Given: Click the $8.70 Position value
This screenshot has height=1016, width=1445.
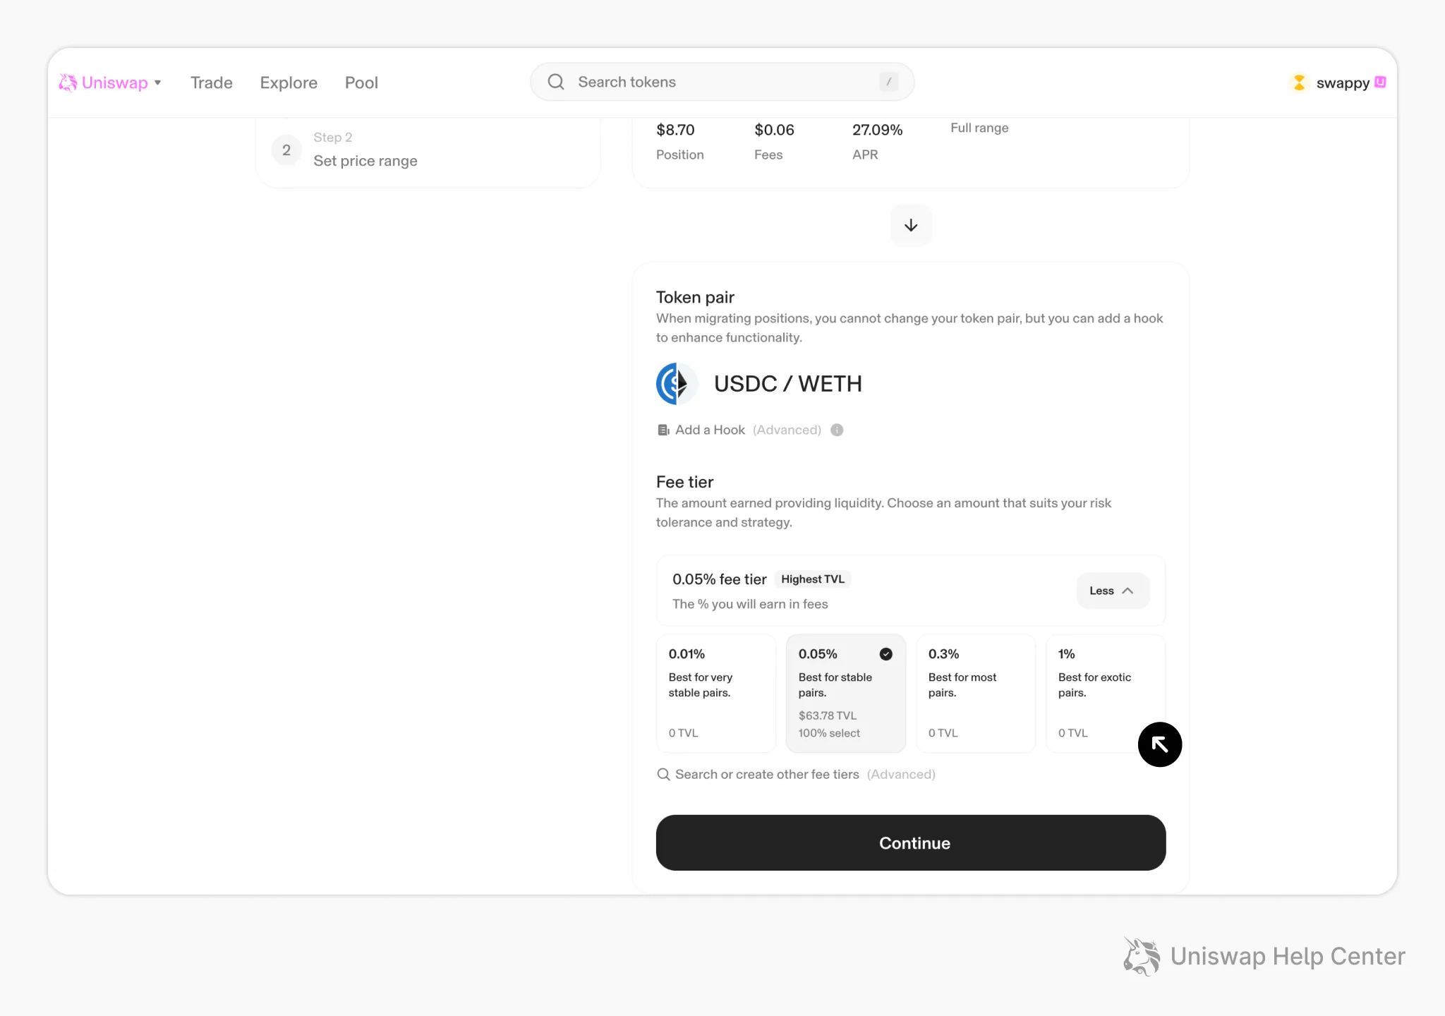Looking at the screenshot, I should pyautogui.click(x=675, y=130).
